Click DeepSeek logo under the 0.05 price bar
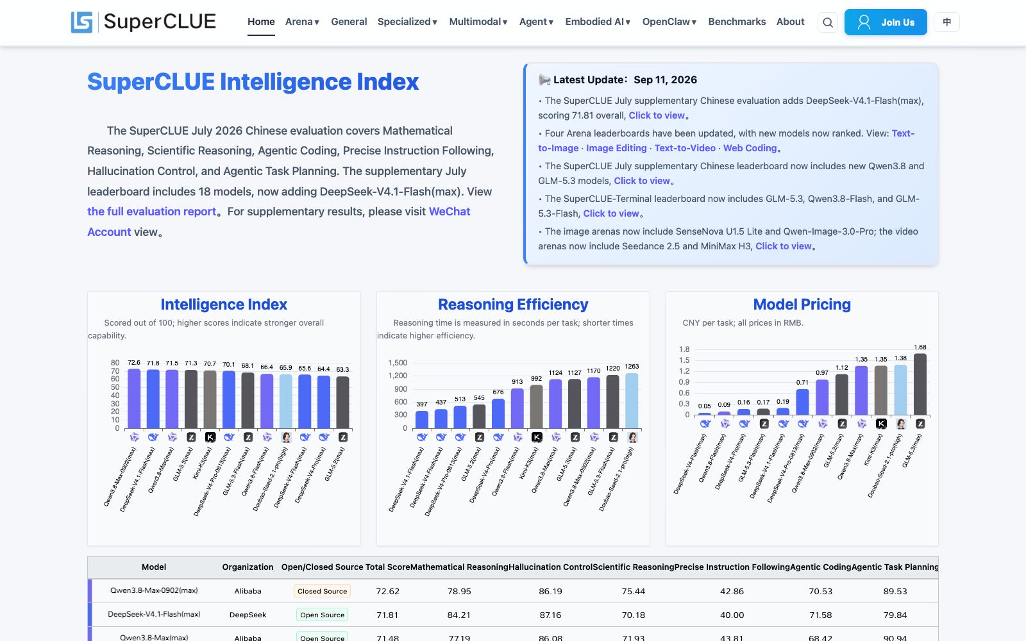Viewport: 1026px width, 641px height. point(705,424)
